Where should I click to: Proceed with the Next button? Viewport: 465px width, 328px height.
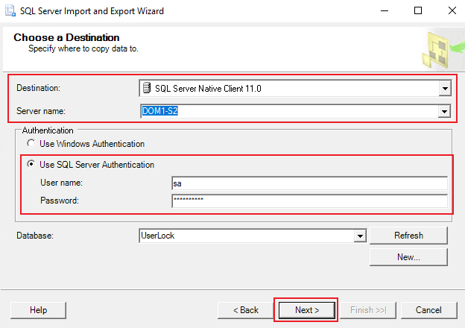306,310
